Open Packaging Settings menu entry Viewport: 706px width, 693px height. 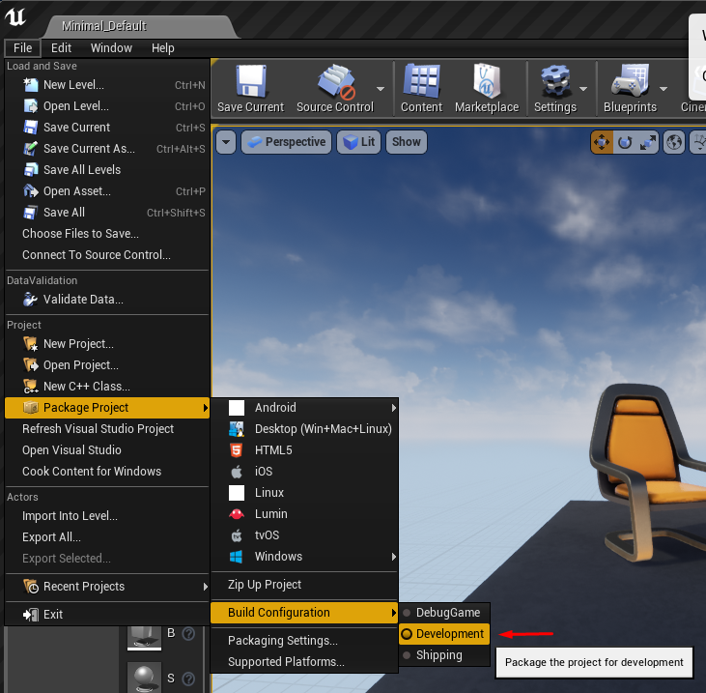pyautogui.click(x=305, y=640)
